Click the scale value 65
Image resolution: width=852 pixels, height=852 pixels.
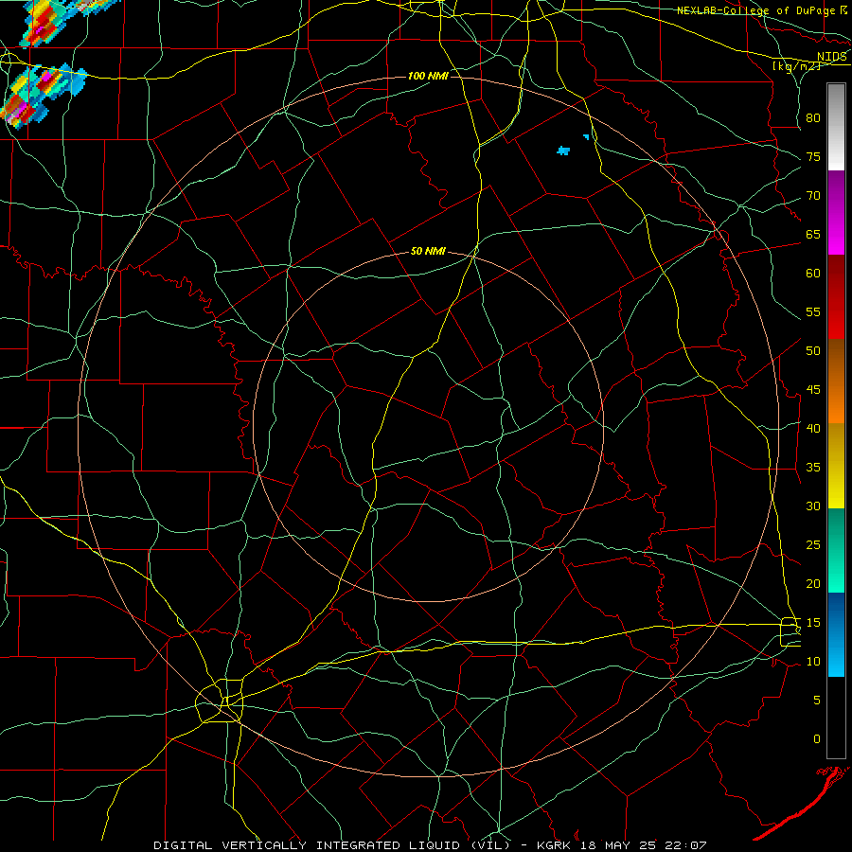point(813,235)
